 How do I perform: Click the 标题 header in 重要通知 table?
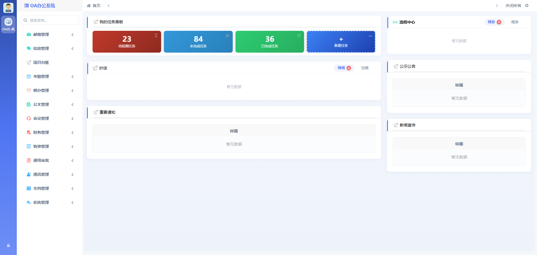234,131
